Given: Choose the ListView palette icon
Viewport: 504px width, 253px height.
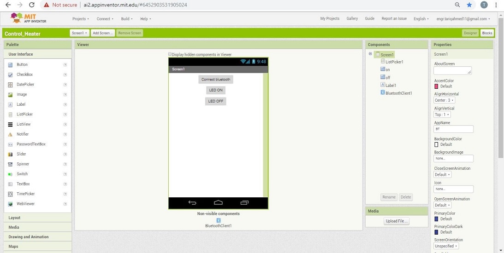Looking at the screenshot, I should 10,124.
